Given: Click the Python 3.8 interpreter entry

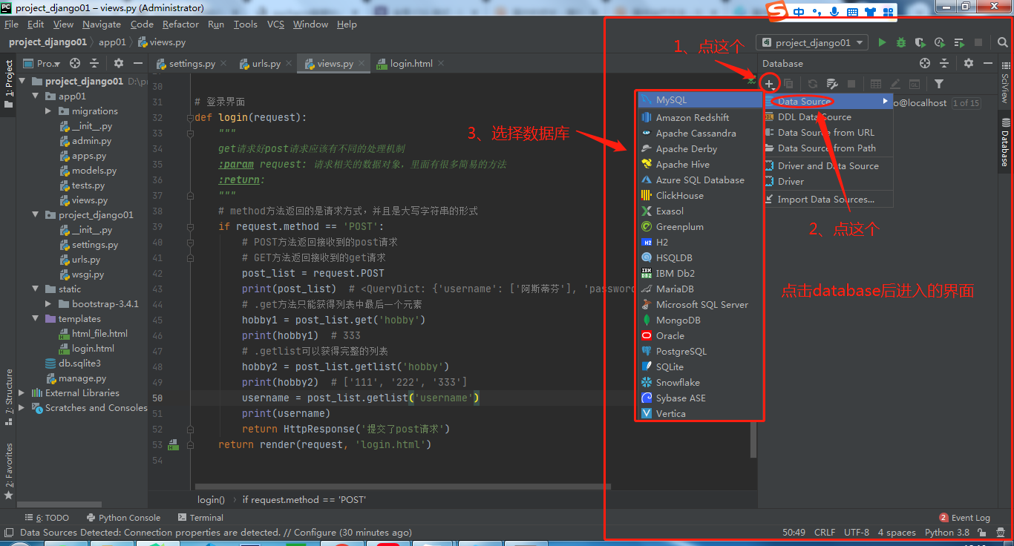Looking at the screenshot, I should coord(946,533).
